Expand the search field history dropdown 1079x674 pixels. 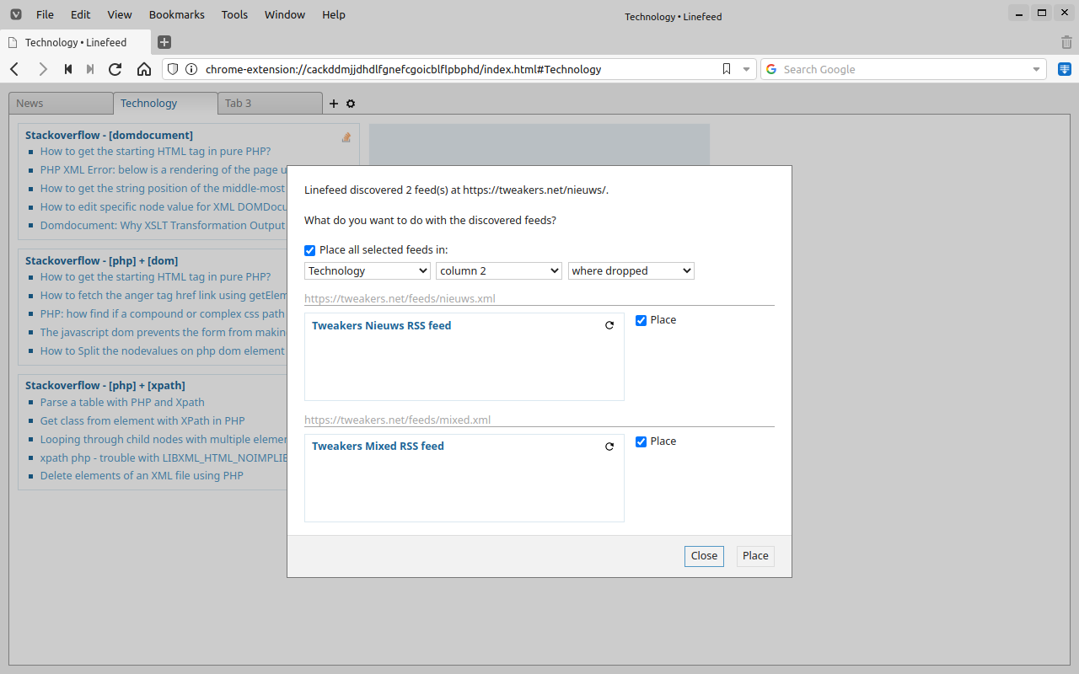[1036, 70]
